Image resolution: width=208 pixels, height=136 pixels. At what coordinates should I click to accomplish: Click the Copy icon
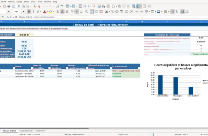coord(23,6)
